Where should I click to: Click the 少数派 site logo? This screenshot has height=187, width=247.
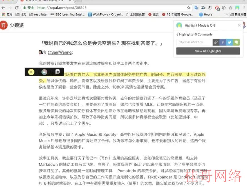point(12,25)
